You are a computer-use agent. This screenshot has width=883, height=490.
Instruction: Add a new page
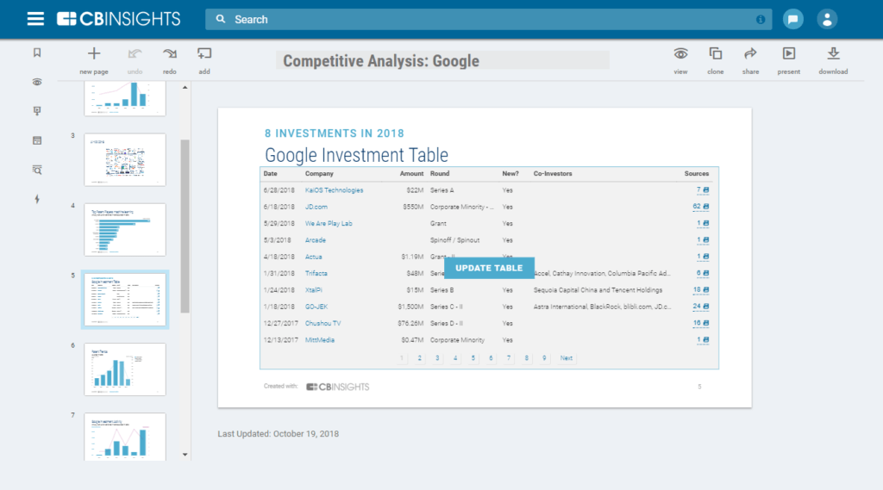[94, 60]
